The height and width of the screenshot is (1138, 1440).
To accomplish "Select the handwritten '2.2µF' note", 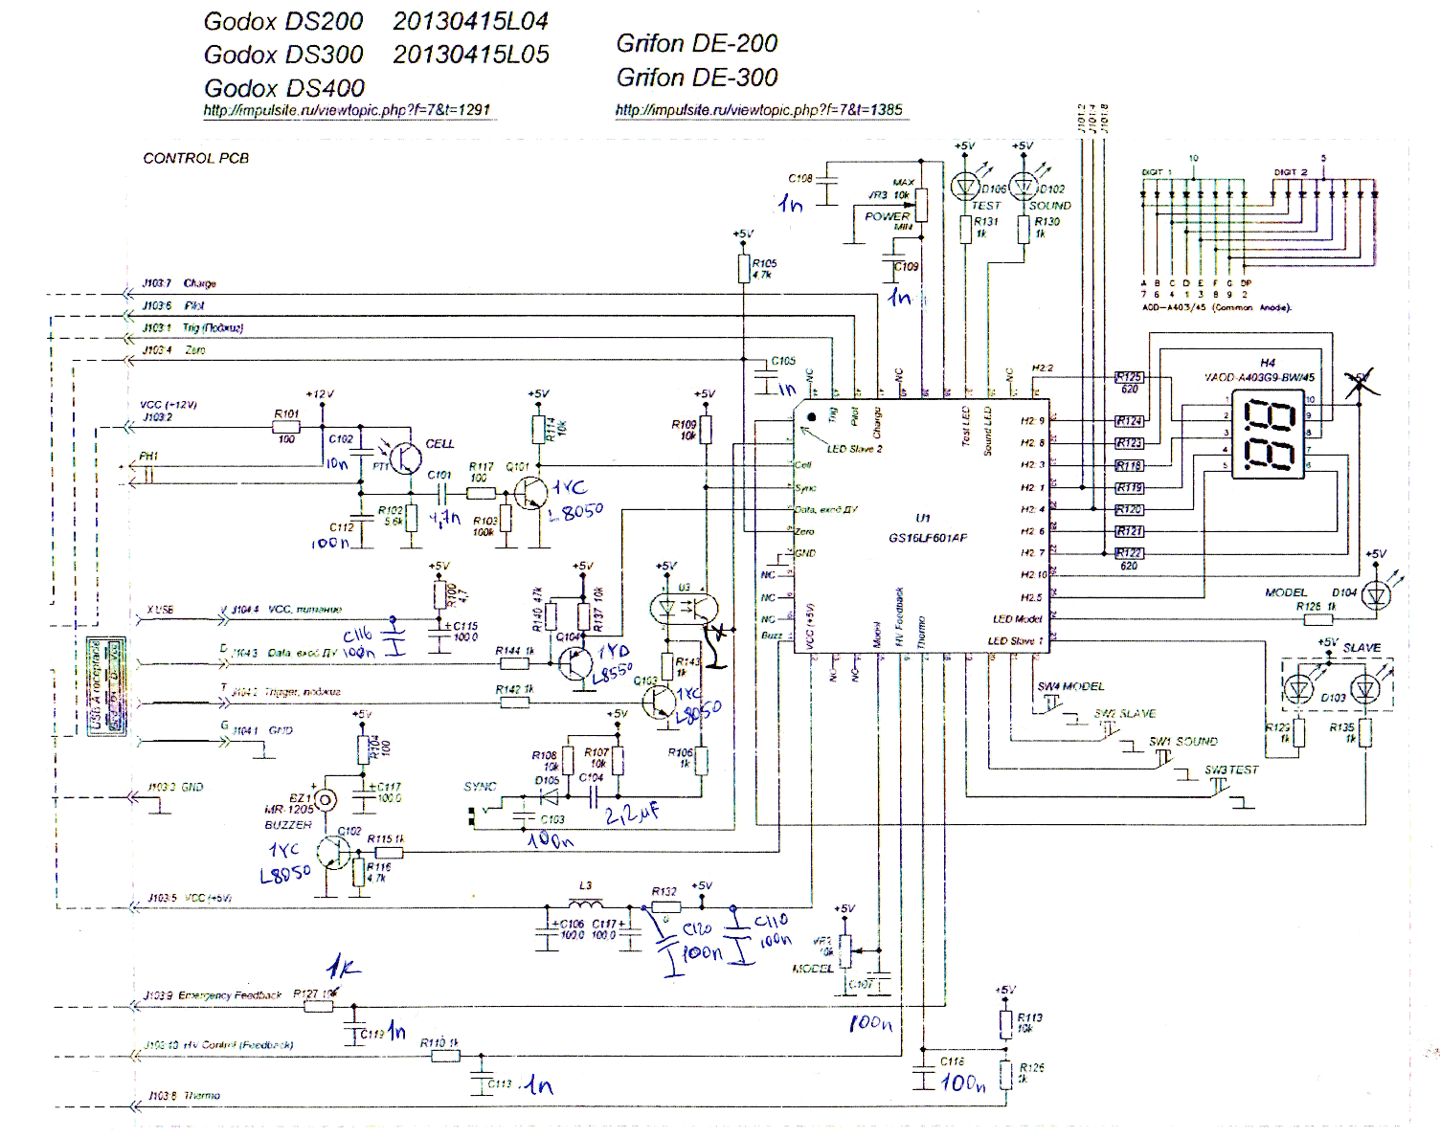I will pyautogui.click(x=632, y=814).
